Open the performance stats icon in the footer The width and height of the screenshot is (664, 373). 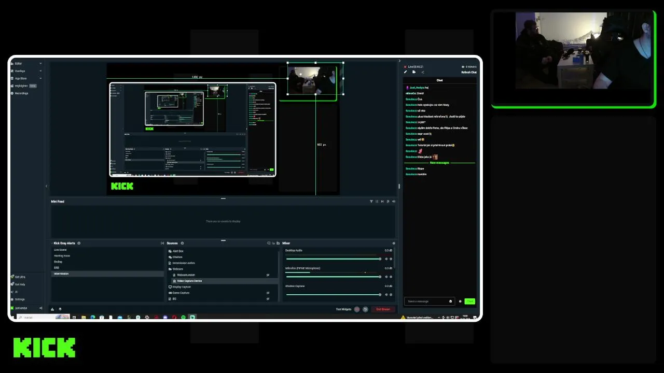pos(52,309)
